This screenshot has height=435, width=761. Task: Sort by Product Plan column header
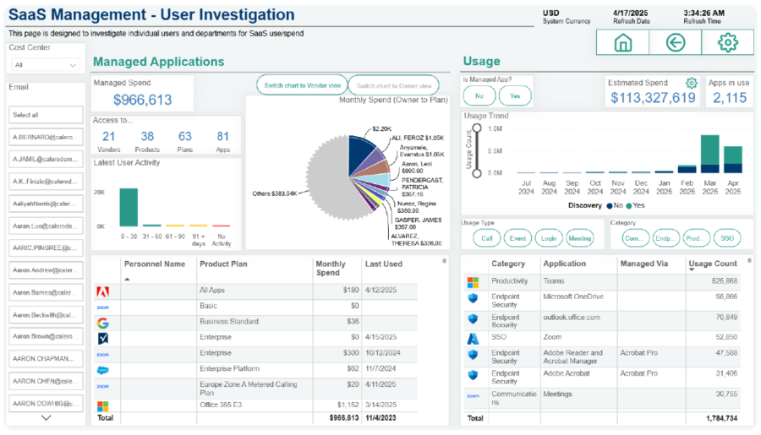pos(223,264)
